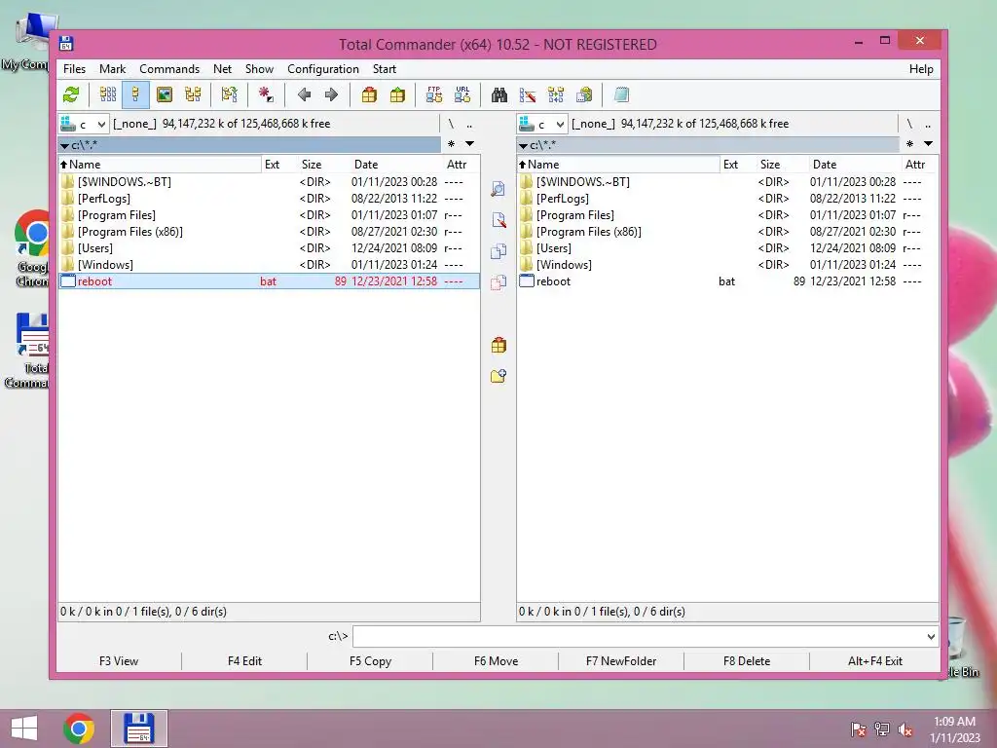Click the Unpack files toolbar icon
Screen dimensions: 997x748
coord(397,94)
